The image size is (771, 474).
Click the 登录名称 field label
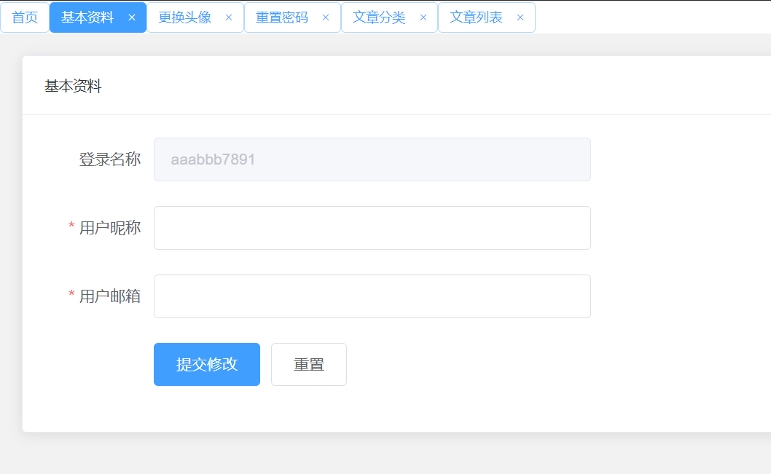[x=110, y=159]
